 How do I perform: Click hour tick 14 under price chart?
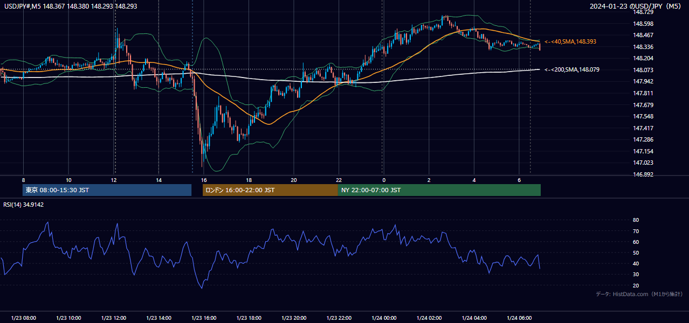(x=159, y=180)
